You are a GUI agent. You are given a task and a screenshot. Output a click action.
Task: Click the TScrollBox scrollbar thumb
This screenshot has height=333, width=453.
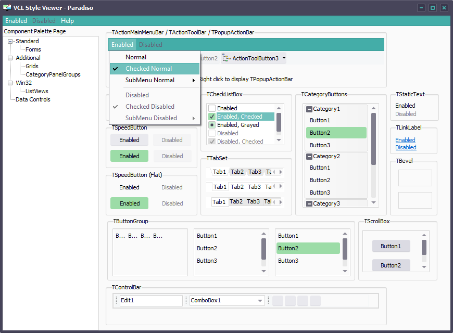pos(424,247)
